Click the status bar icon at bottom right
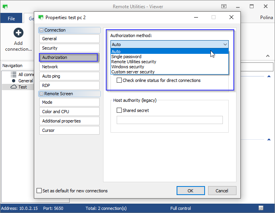 [261, 208]
